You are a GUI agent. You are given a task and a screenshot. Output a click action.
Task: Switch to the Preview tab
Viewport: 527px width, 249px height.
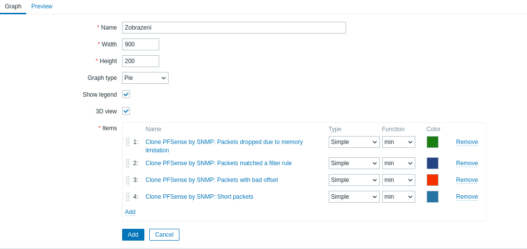point(42,6)
